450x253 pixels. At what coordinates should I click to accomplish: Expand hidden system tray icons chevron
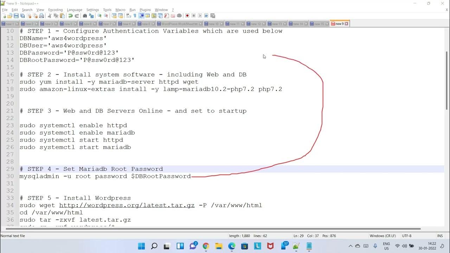click(x=350, y=246)
